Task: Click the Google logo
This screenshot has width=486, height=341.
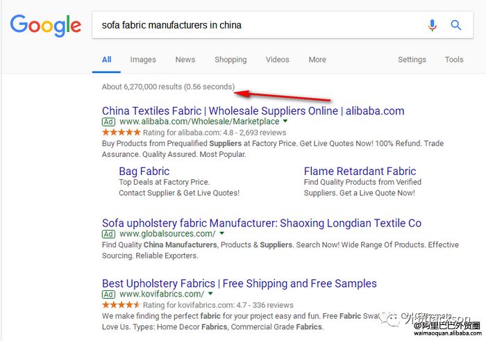Action: tap(46, 26)
